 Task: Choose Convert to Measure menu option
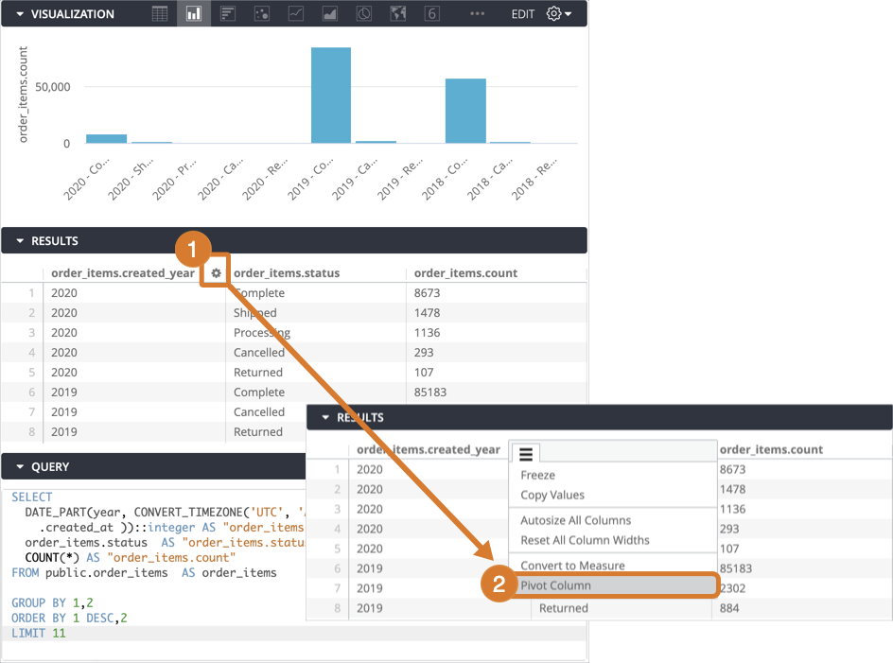572,566
